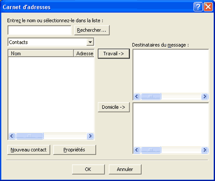Click the Help question mark icon
Viewport: 215px width, 181px height.
coord(198,7)
